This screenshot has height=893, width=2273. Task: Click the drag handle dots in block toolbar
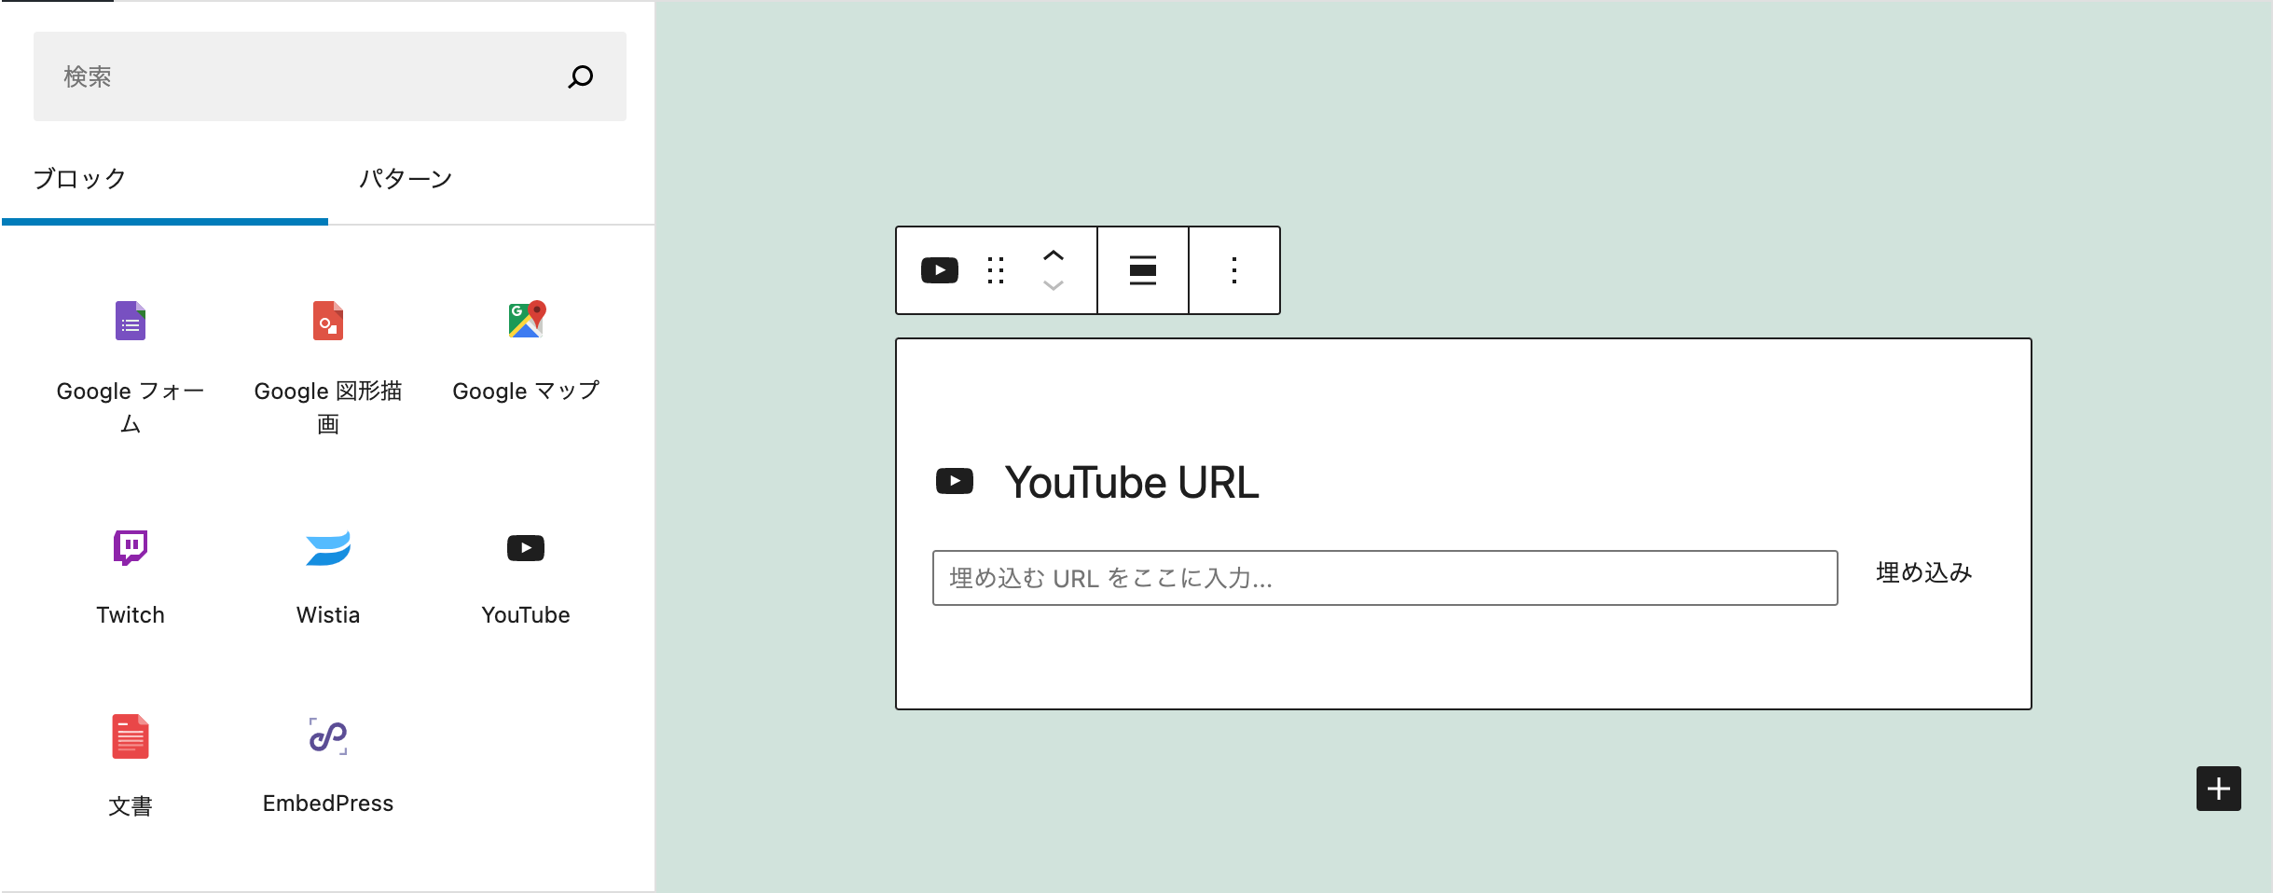996,270
